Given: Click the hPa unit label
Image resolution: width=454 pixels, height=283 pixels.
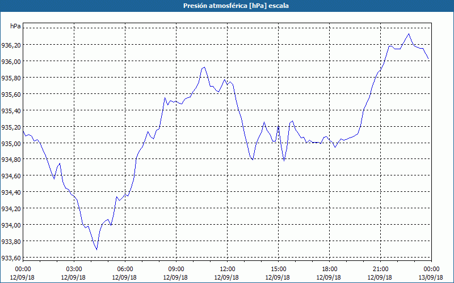Looking at the screenshot, I should tap(15, 26).
